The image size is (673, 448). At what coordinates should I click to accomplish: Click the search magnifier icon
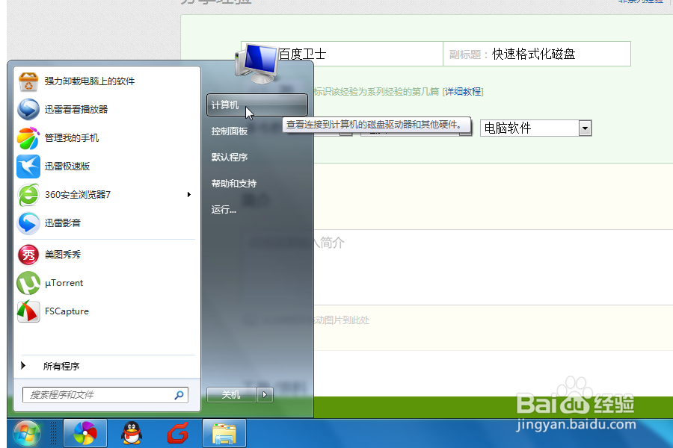pyautogui.click(x=179, y=395)
